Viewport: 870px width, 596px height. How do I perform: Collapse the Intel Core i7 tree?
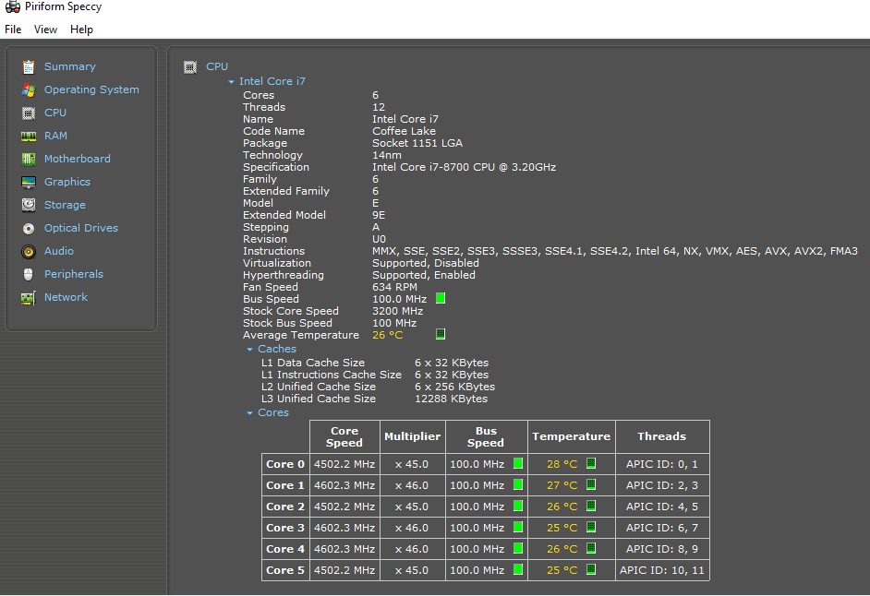(x=232, y=81)
